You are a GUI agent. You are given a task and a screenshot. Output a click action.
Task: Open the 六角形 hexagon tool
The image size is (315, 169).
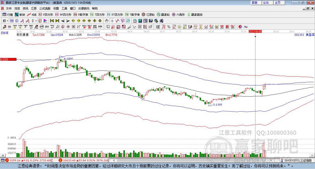[178, 15]
